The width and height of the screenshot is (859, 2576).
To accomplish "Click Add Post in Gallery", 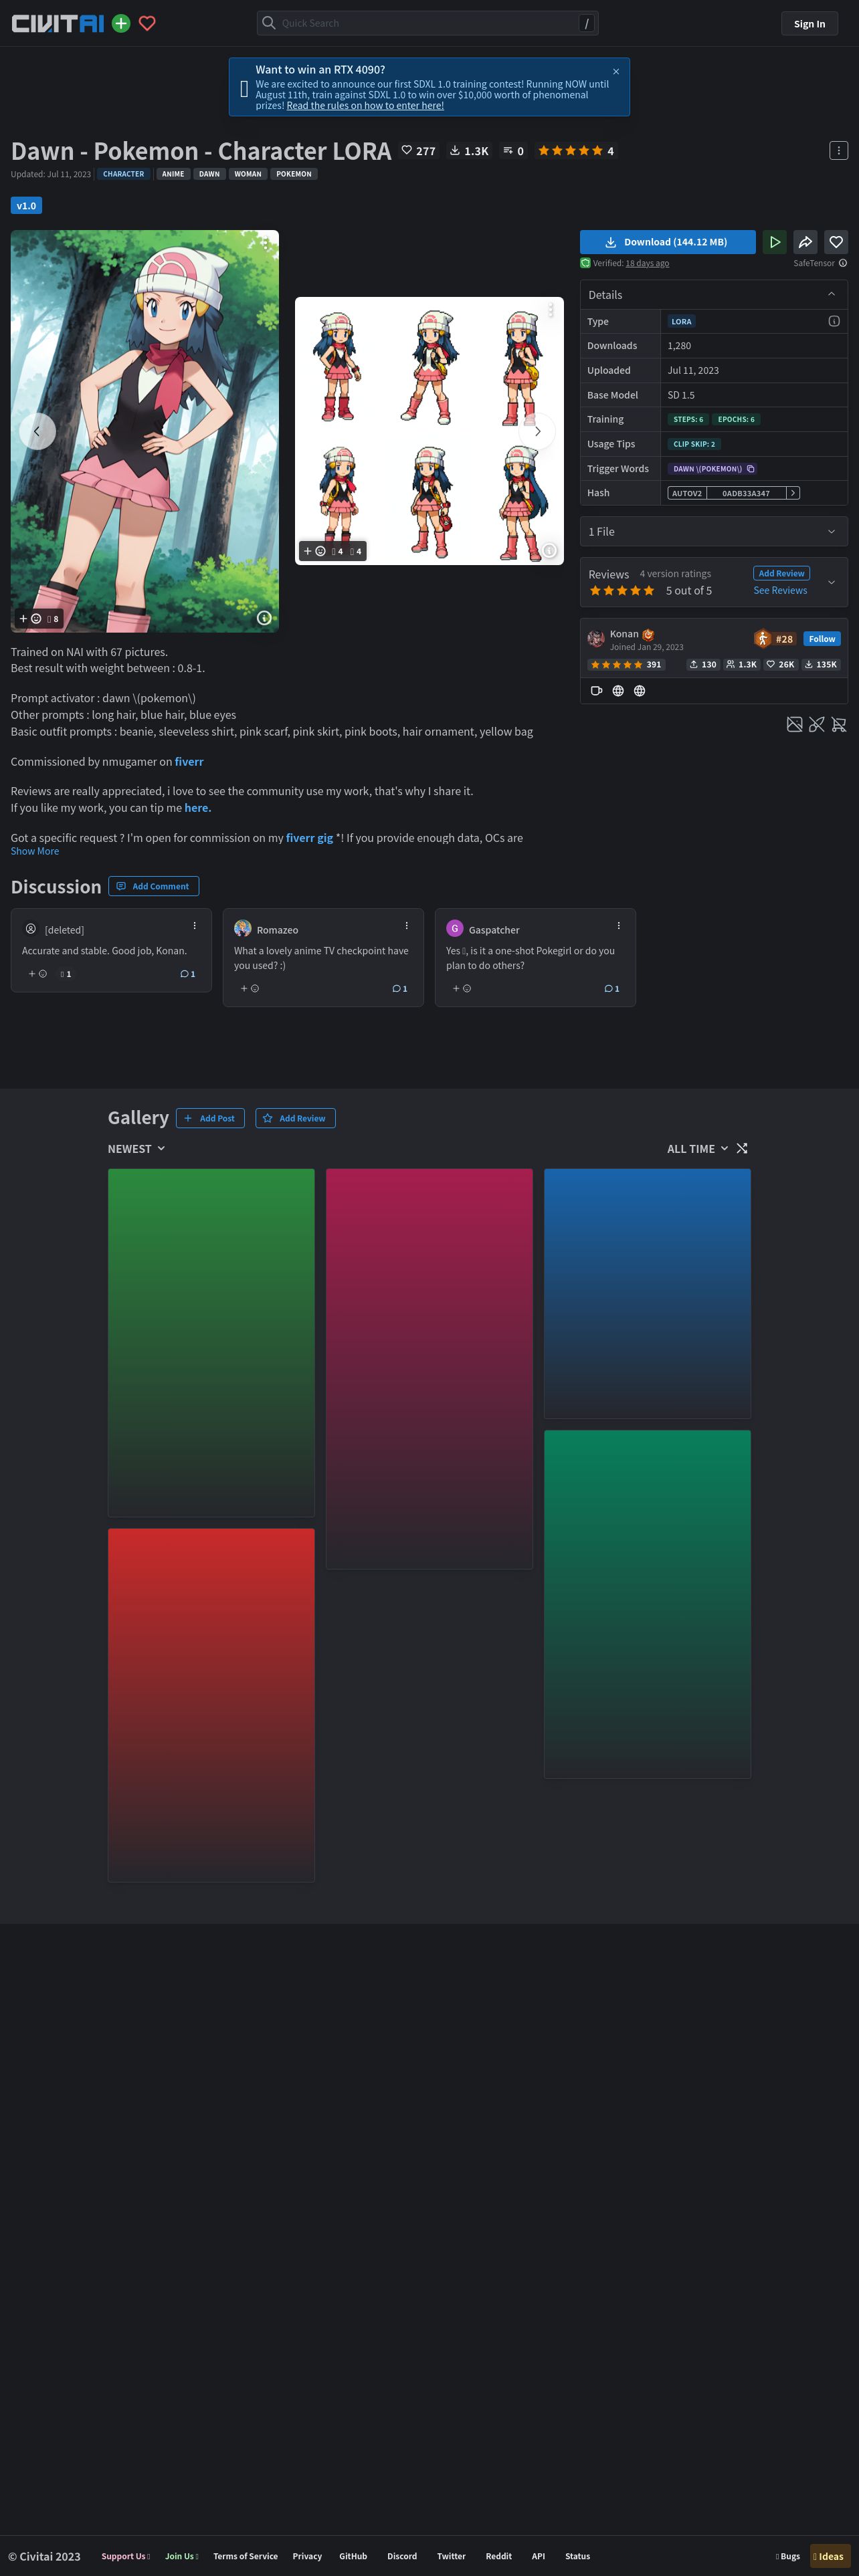I will click(210, 1118).
